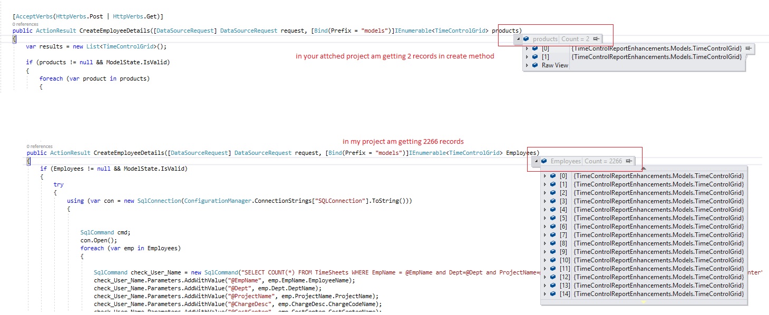Expand products item [0]
Image resolution: width=769 pixels, height=315 pixels.
[x=526, y=48]
